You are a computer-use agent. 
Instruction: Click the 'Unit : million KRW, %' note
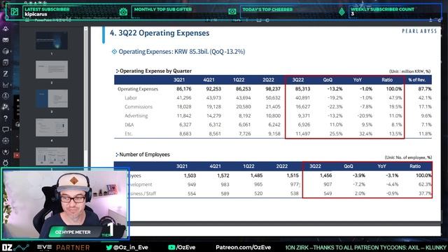pyautogui.click(x=409, y=71)
